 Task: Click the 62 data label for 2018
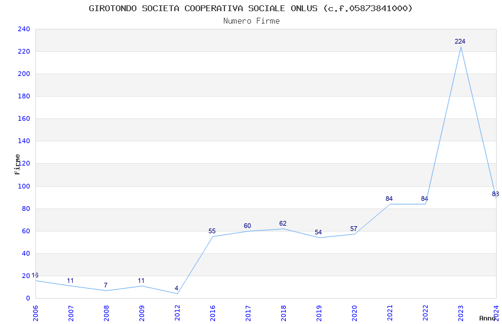283,223
